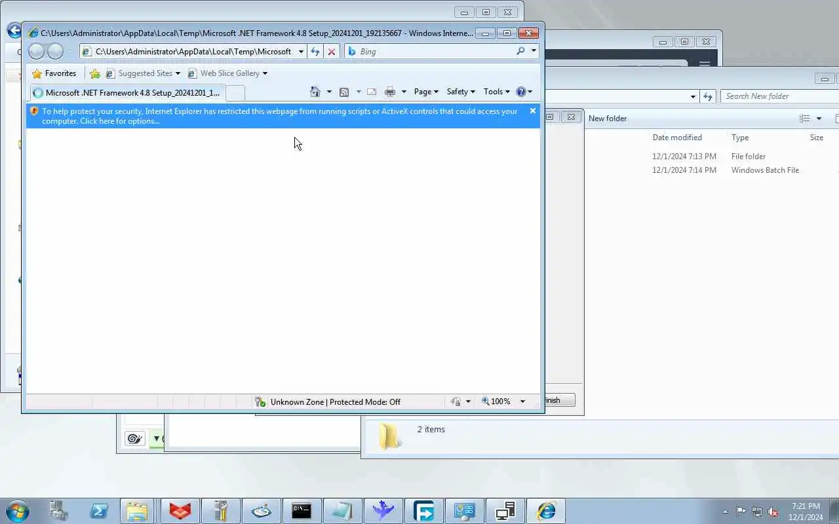Click the Unknown Zone Protected Mode status
839x524 pixels.
[335, 402]
